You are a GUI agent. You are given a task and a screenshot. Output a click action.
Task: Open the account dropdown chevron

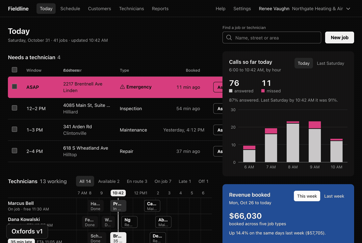[348, 9]
